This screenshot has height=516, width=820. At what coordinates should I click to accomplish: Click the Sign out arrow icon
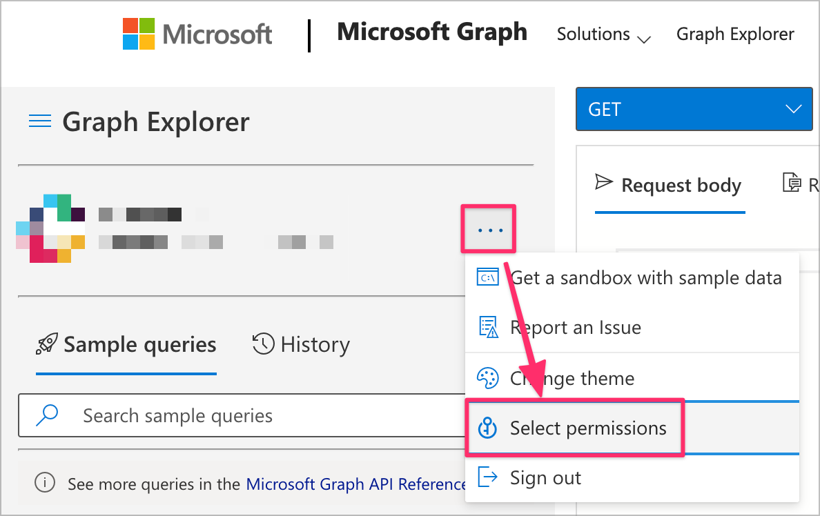point(487,477)
